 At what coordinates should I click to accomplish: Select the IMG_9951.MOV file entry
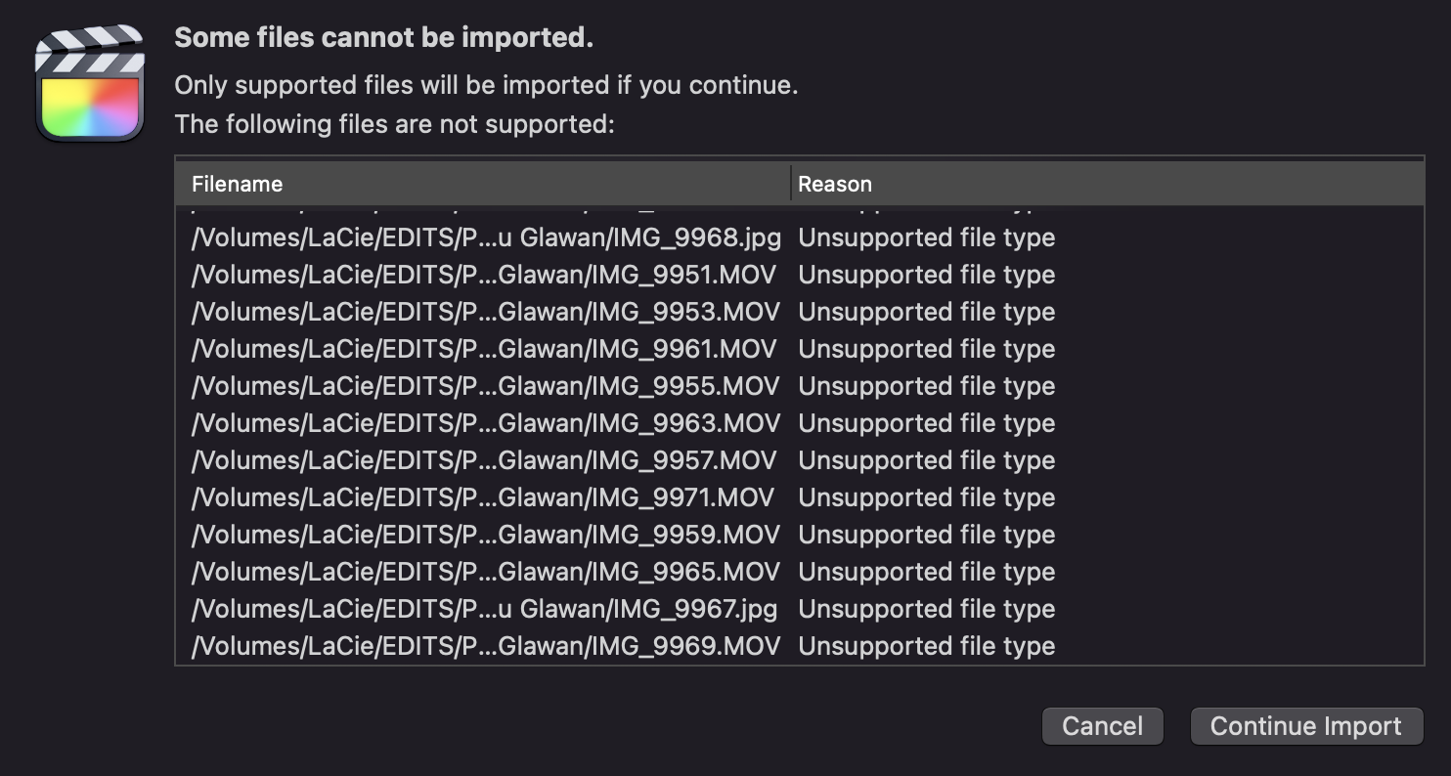click(x=485, y=275)
